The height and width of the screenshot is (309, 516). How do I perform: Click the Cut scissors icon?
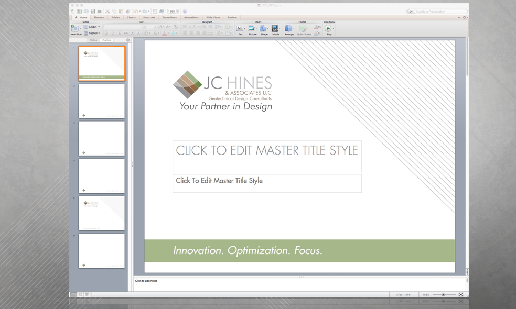click(107, 11)
